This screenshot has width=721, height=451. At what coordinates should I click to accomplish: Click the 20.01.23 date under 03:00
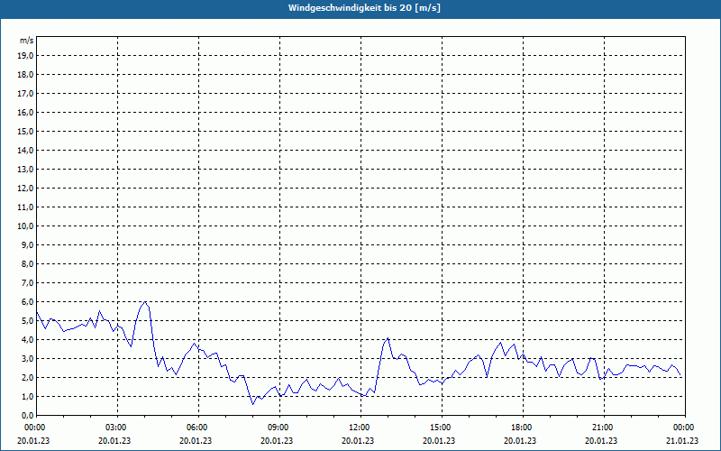(x=115, y=441)
